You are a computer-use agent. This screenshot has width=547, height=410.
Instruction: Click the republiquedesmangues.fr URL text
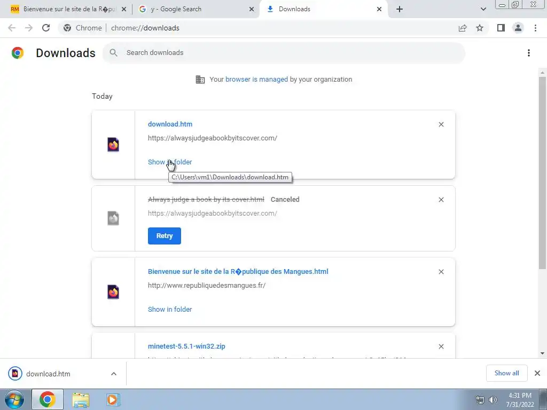point(207,286)
